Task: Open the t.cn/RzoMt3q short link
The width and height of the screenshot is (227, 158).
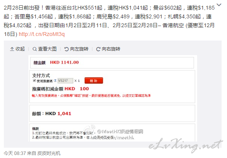Action: [x=42, y=34]
